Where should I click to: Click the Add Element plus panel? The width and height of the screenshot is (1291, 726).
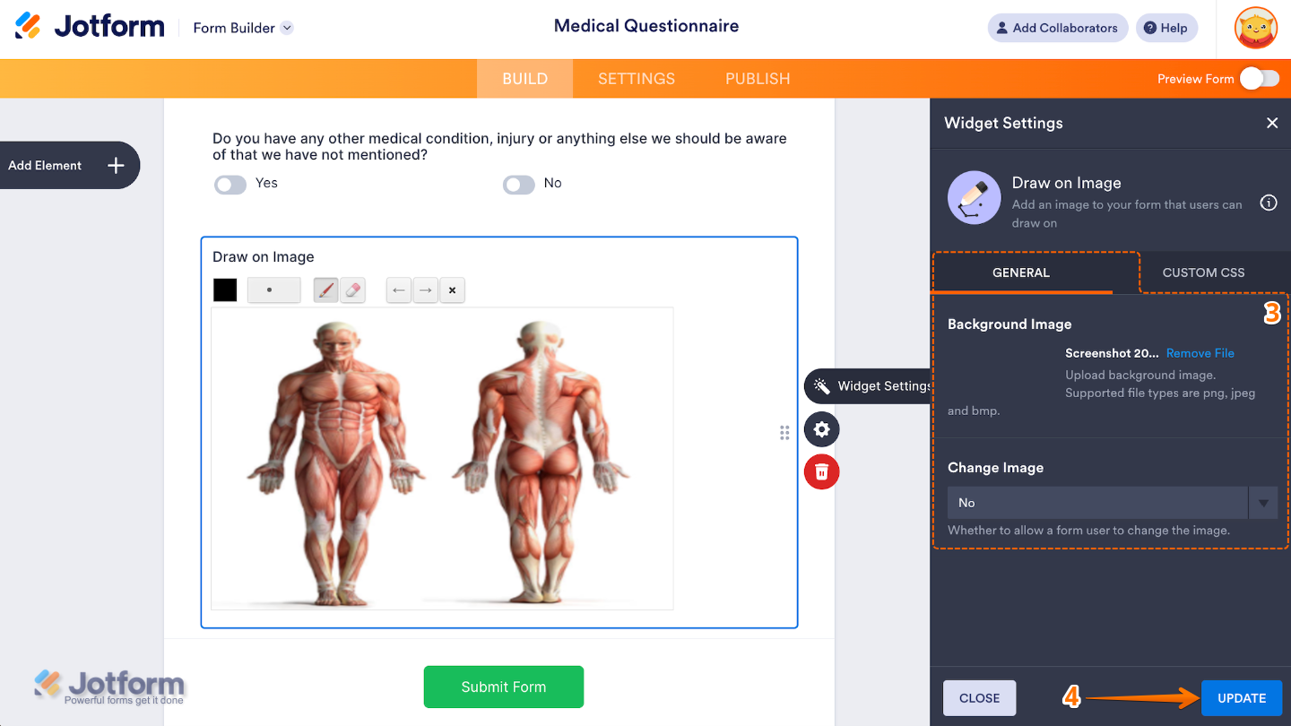[70, 165]
